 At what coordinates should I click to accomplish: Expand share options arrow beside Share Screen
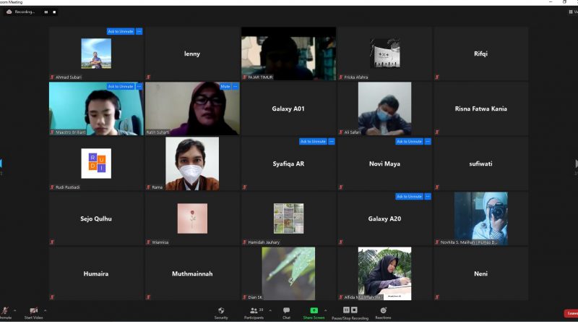point(325,310)
